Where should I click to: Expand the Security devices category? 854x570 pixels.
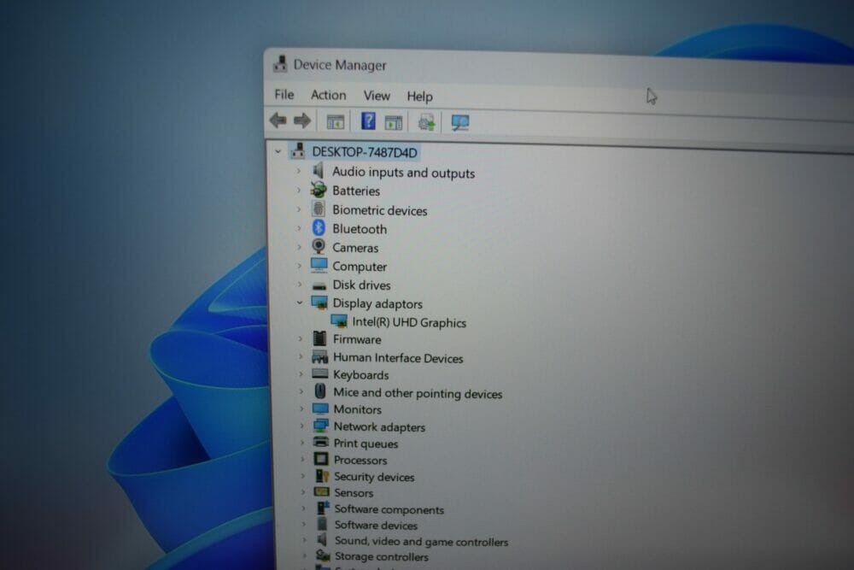coord(303,476)
